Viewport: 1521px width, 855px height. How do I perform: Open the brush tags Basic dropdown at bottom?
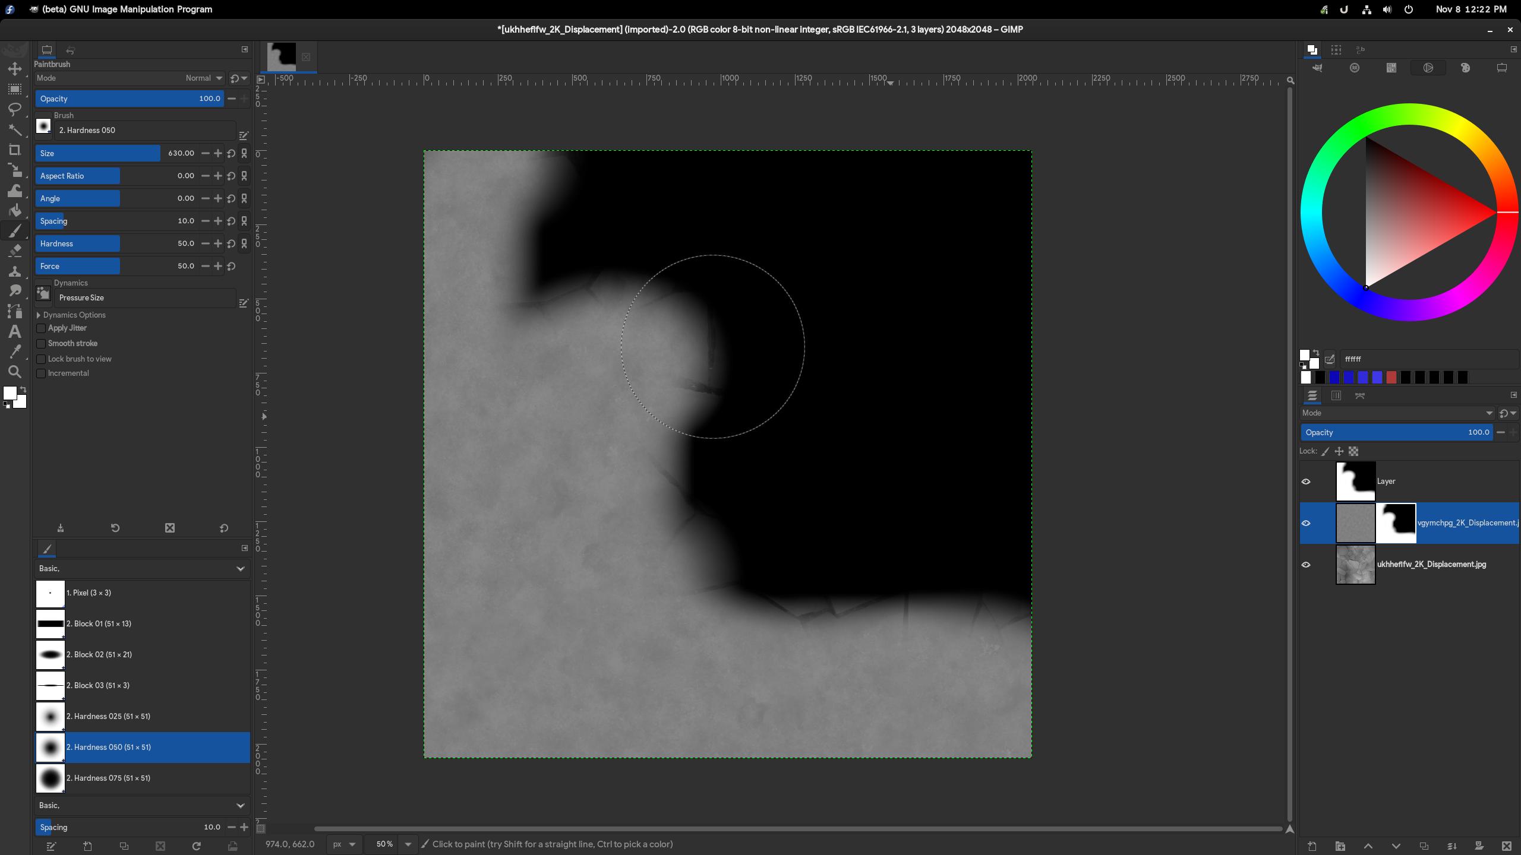[x=141, y=806]
